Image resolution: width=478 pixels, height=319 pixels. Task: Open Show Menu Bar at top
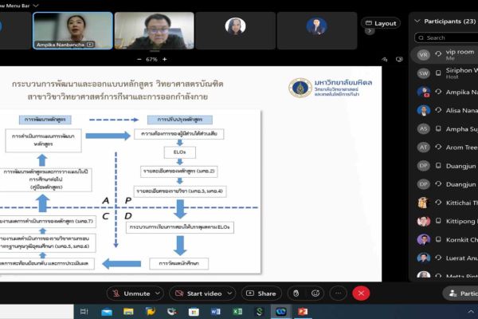(22, 3)
